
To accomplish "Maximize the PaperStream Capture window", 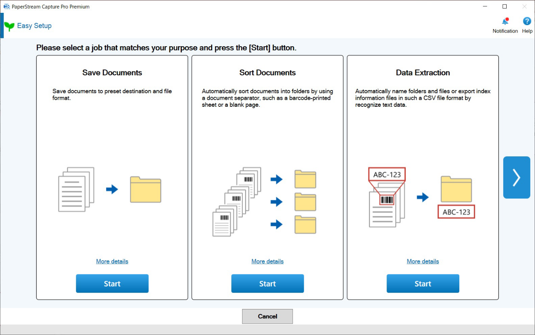I will [504, 7].
